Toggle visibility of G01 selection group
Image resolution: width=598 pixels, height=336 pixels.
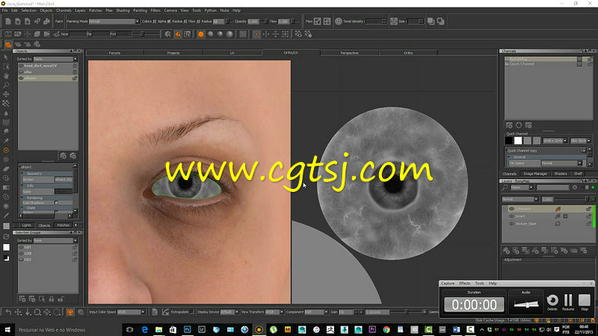21,247
